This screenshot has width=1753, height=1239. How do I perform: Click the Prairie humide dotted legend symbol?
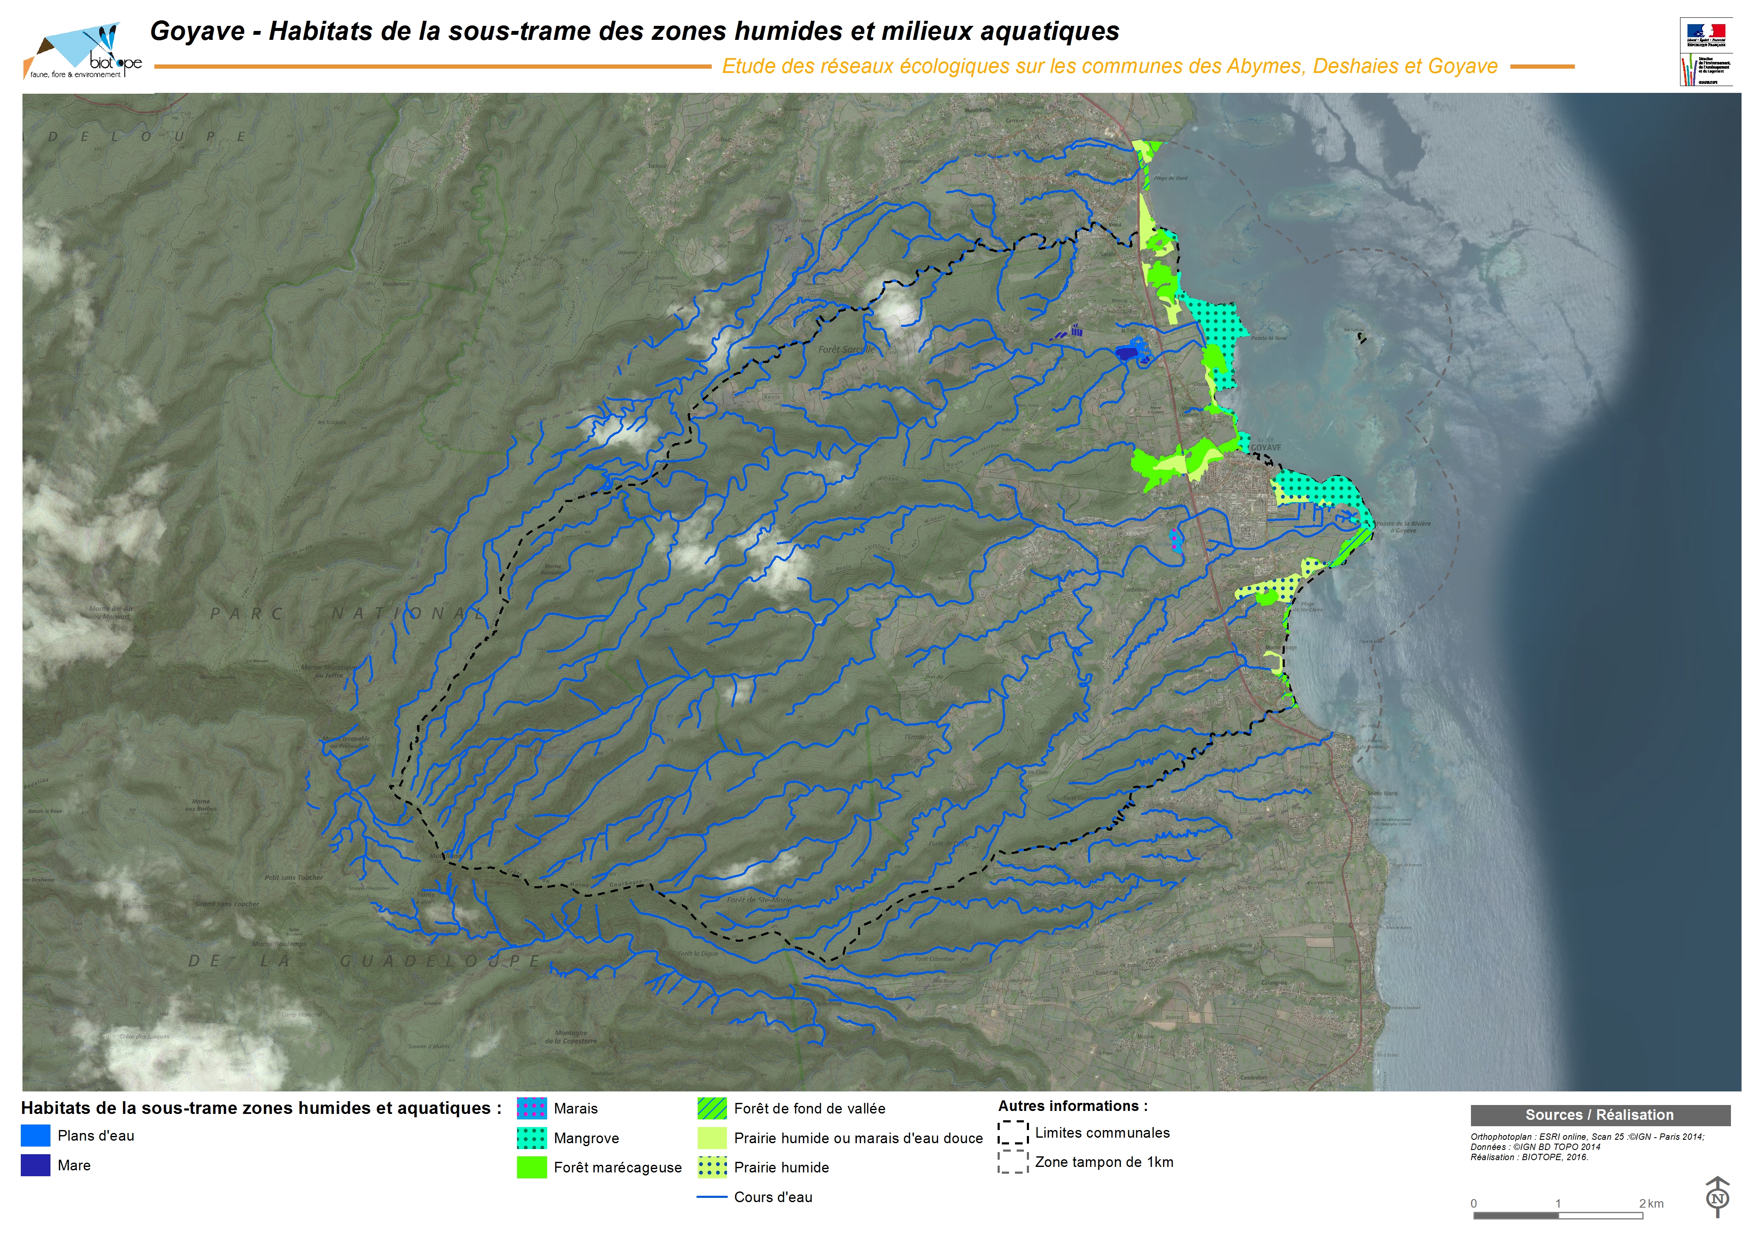tap(712, 1168)
